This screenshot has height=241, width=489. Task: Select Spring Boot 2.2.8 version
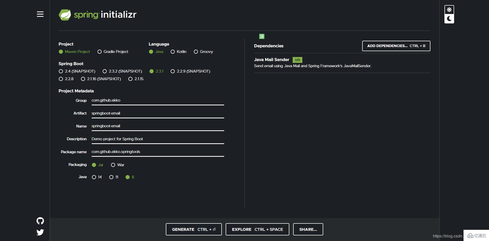tap(66, 79)
